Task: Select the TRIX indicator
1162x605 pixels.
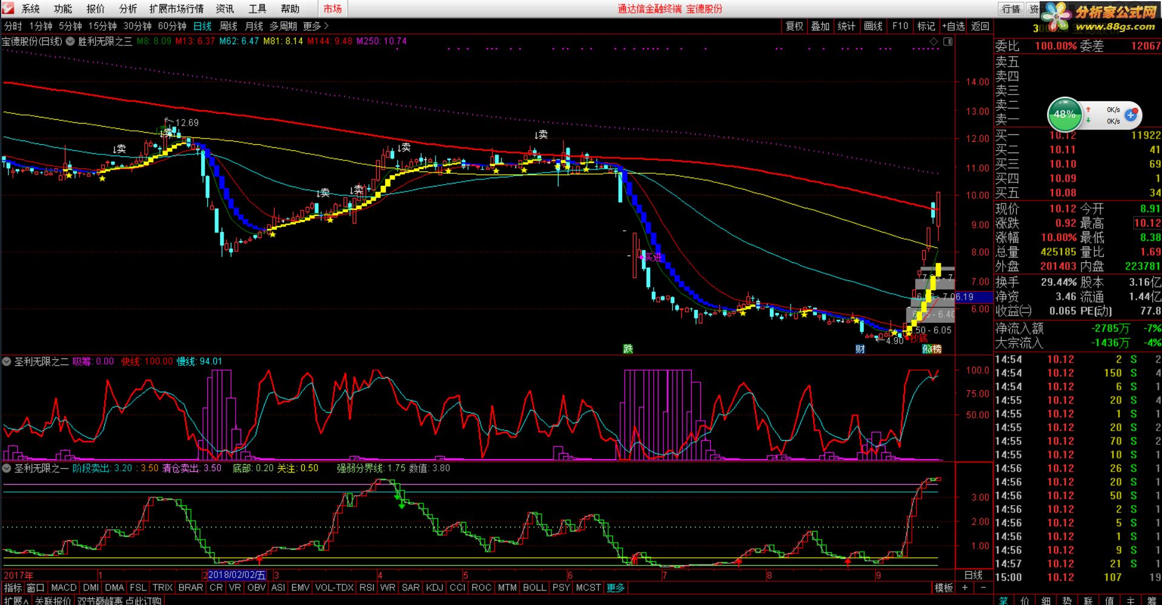Action: [x=162, y=587]
